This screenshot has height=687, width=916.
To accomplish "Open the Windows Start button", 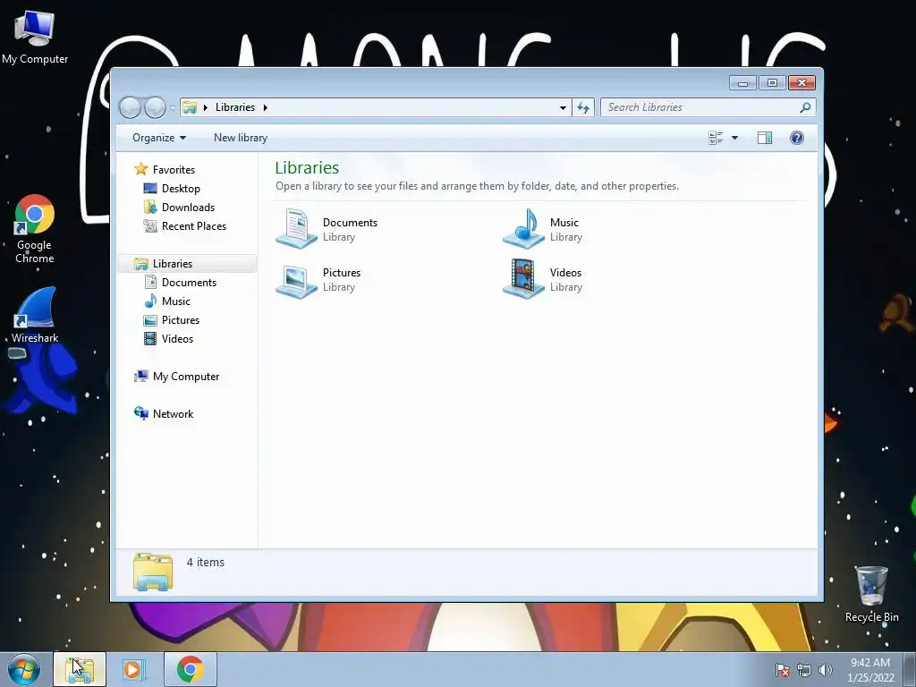I will point(24,669).
